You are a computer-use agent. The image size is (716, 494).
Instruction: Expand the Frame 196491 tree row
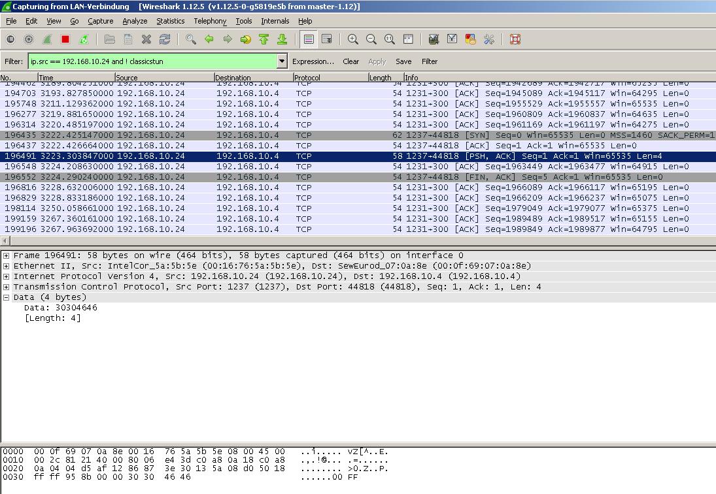tap(7, 255)
